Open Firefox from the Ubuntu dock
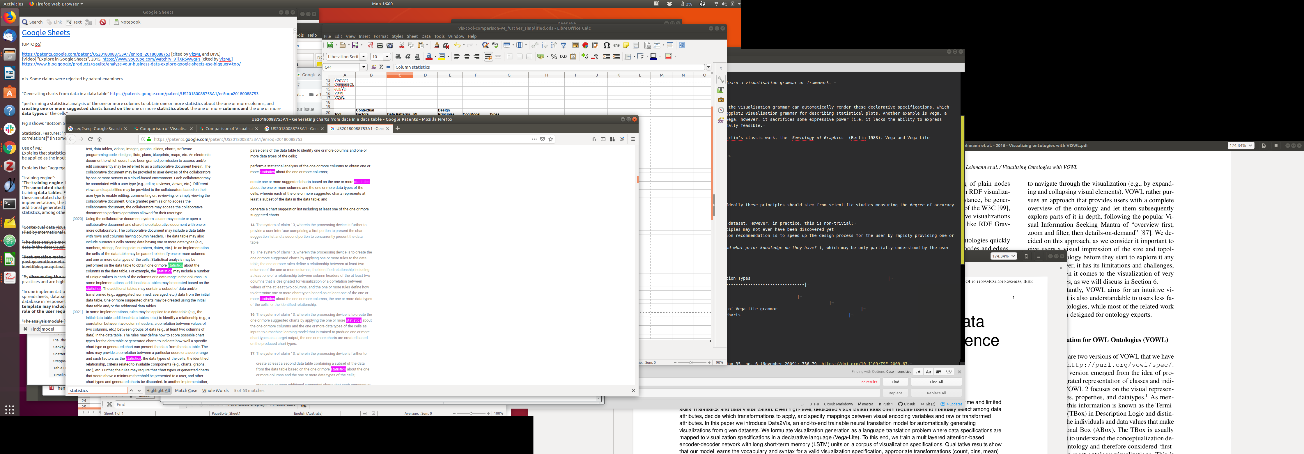Screen dimensions: 1304x454 (10, 18)
